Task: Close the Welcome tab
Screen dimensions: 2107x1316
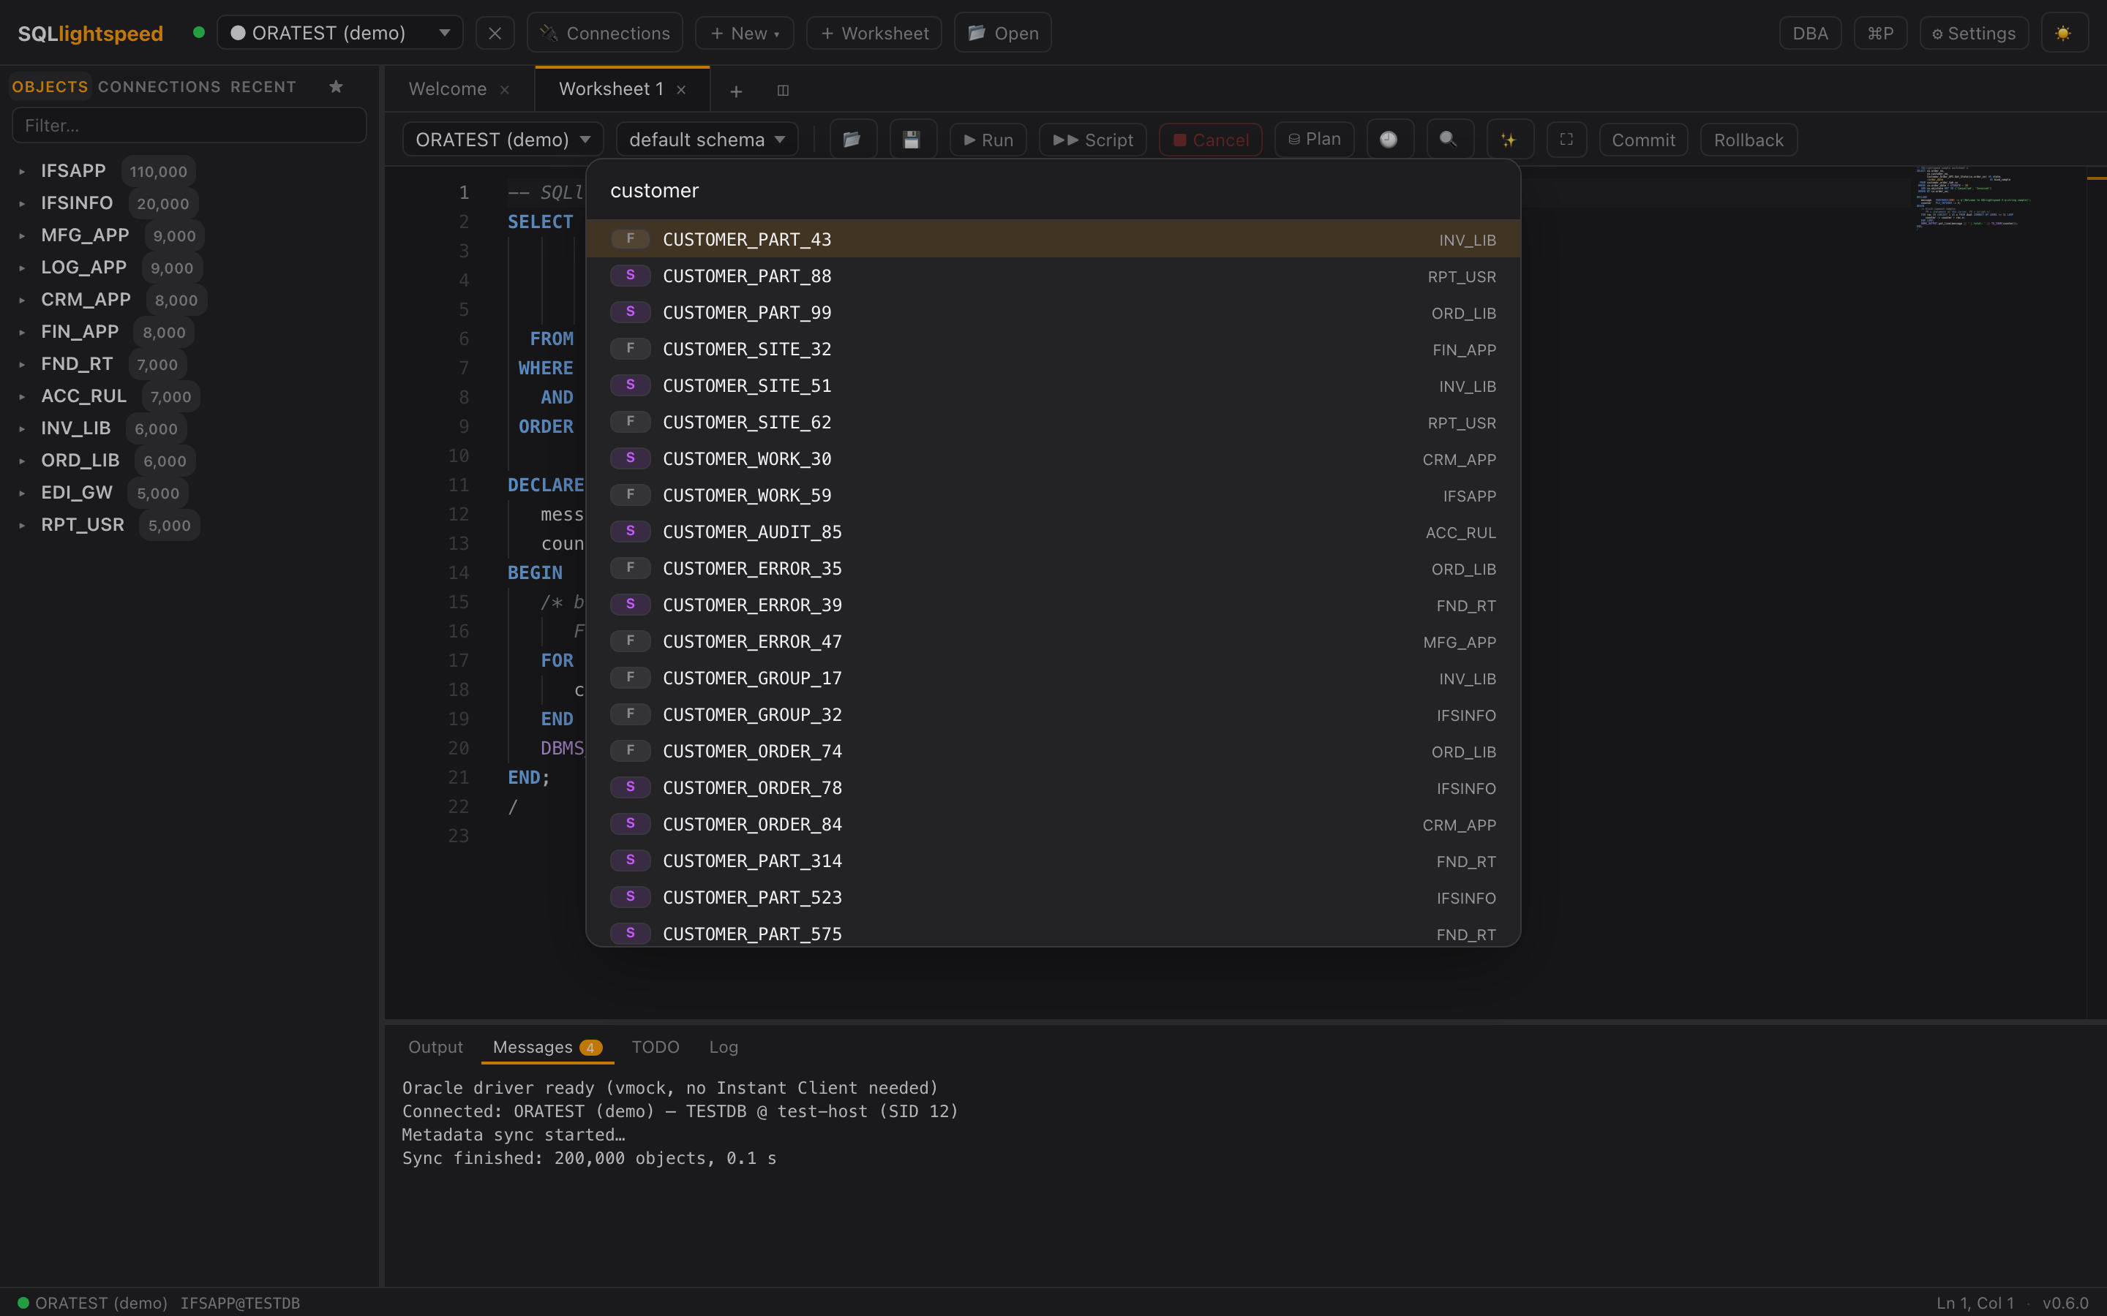Action: click(504, 90)
